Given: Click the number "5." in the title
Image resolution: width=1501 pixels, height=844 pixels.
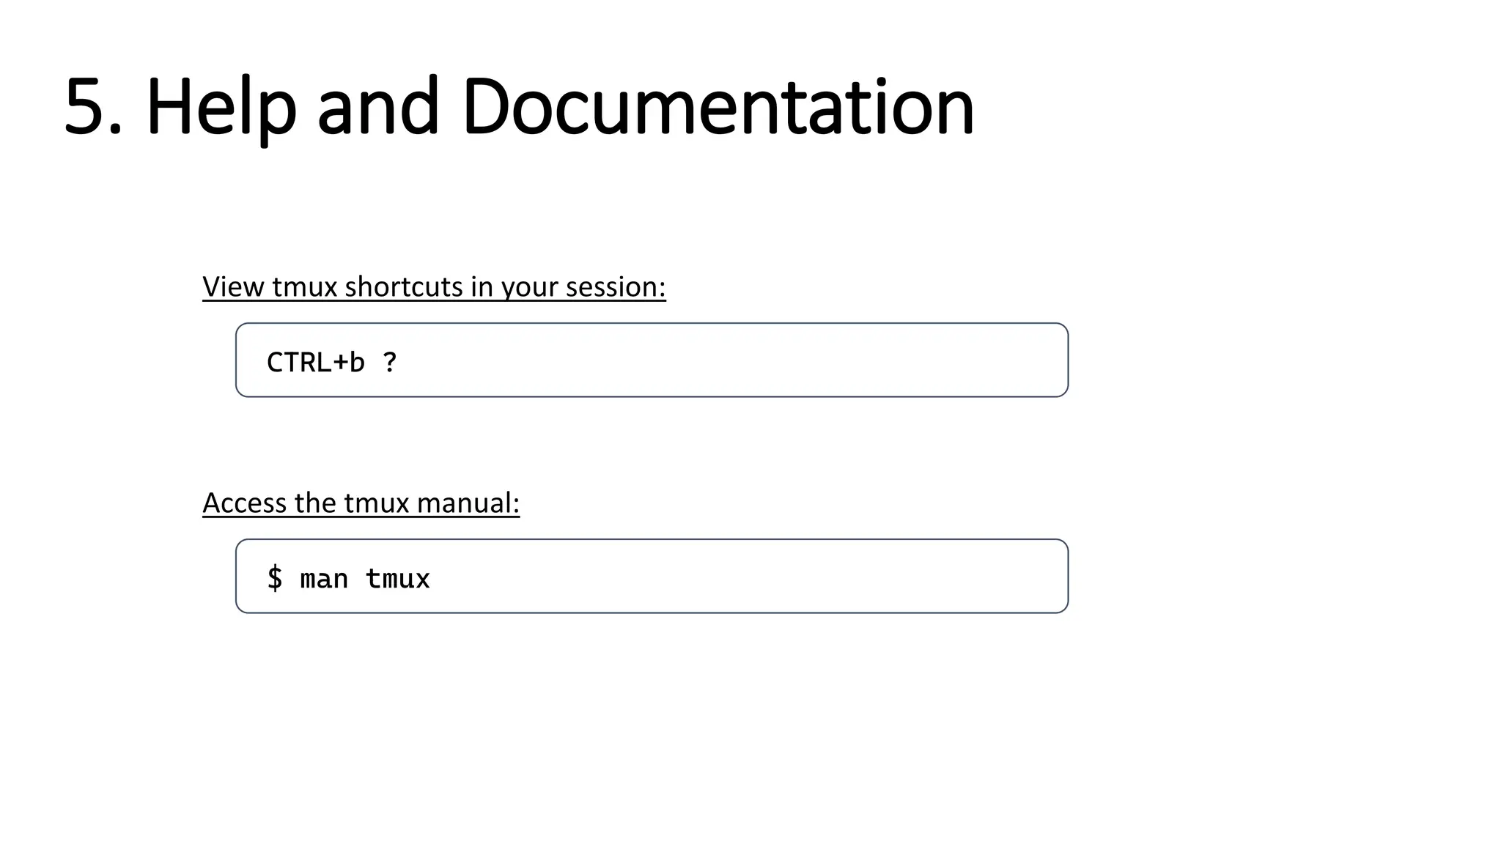Looking at the screenshot, I should [92, 107].
